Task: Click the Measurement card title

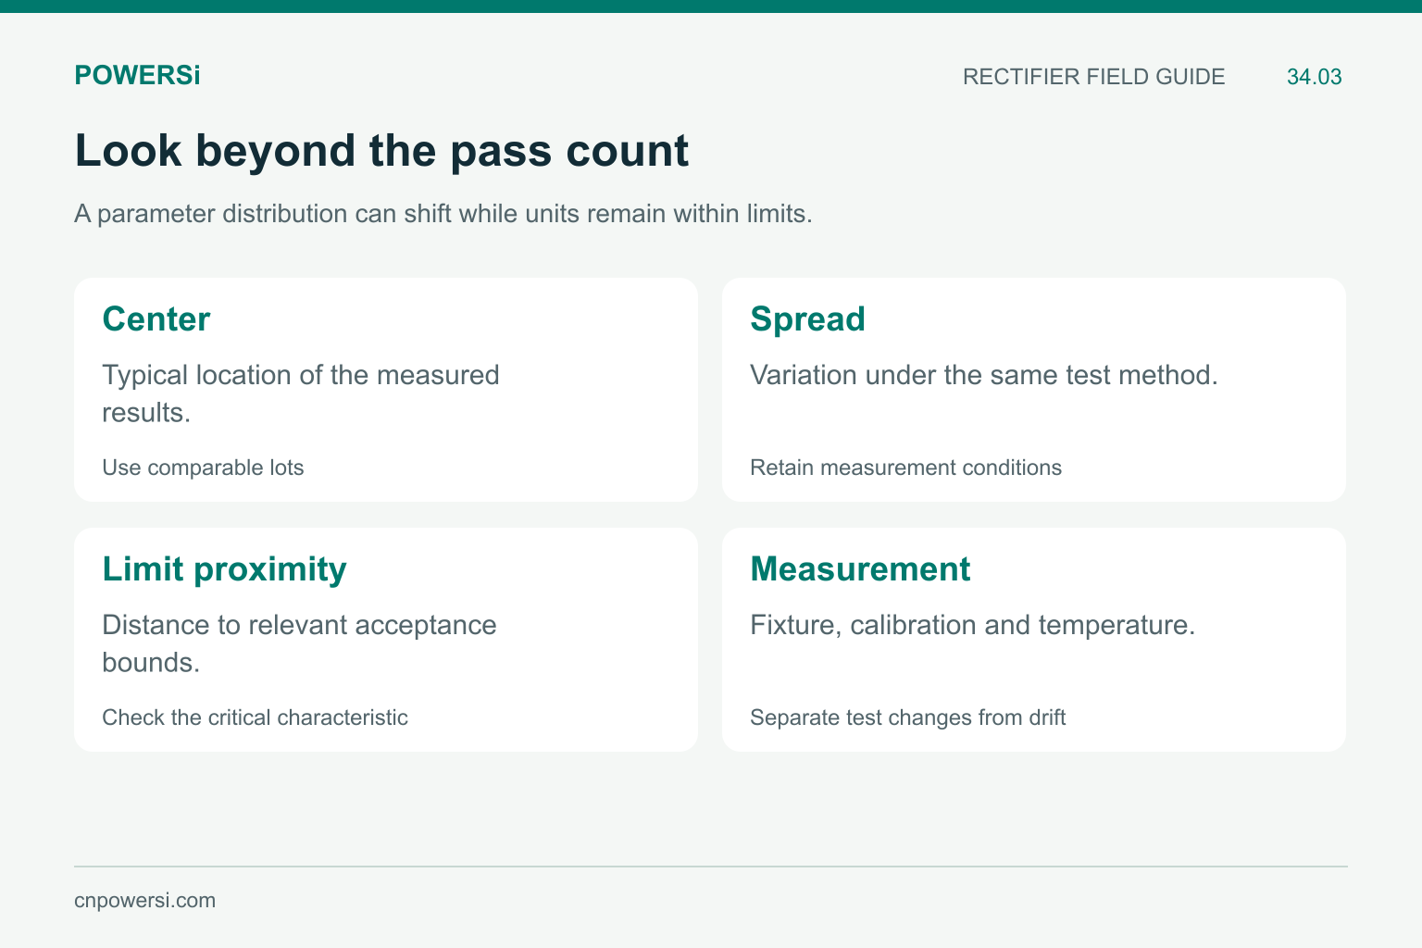Action: [x=860, y=569]
